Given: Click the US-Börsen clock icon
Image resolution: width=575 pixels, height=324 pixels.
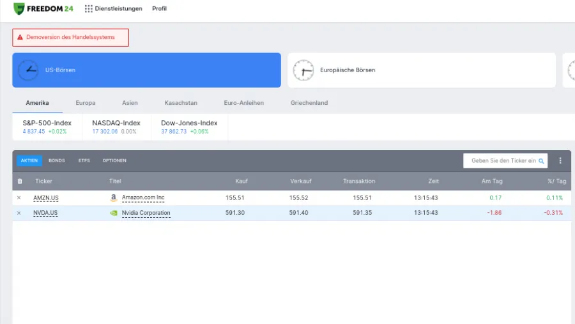Looking at the screenshot, I should (28, 70).
